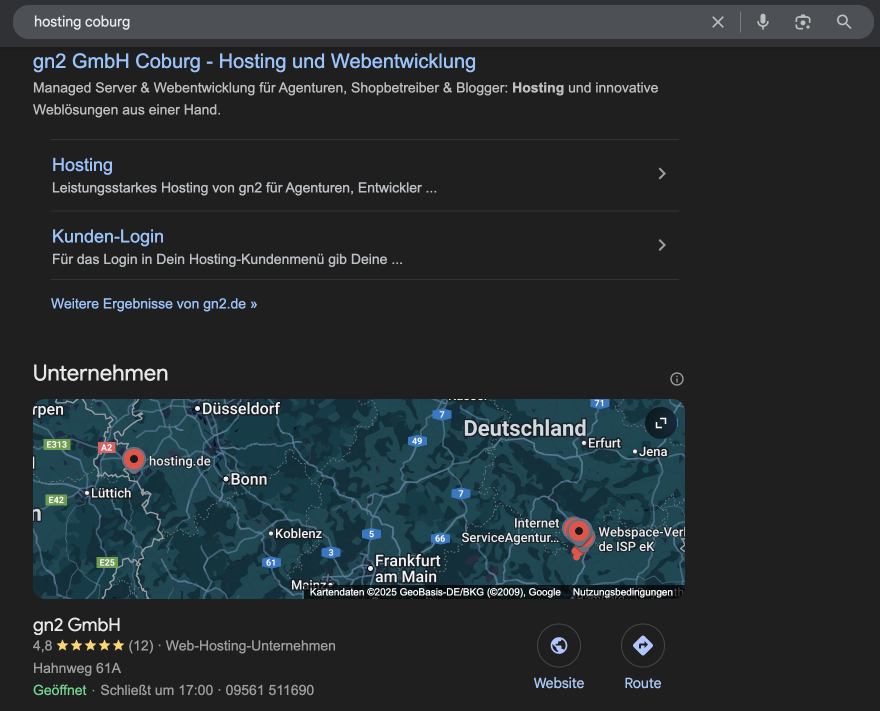Click the 'Schließt um 17:00' closing time
This screenshot has height=711, width=880.
pos(156,690)
